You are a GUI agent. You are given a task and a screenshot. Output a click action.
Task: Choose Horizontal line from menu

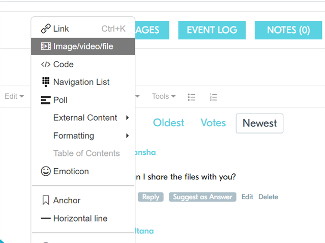[x=80, y=219]
